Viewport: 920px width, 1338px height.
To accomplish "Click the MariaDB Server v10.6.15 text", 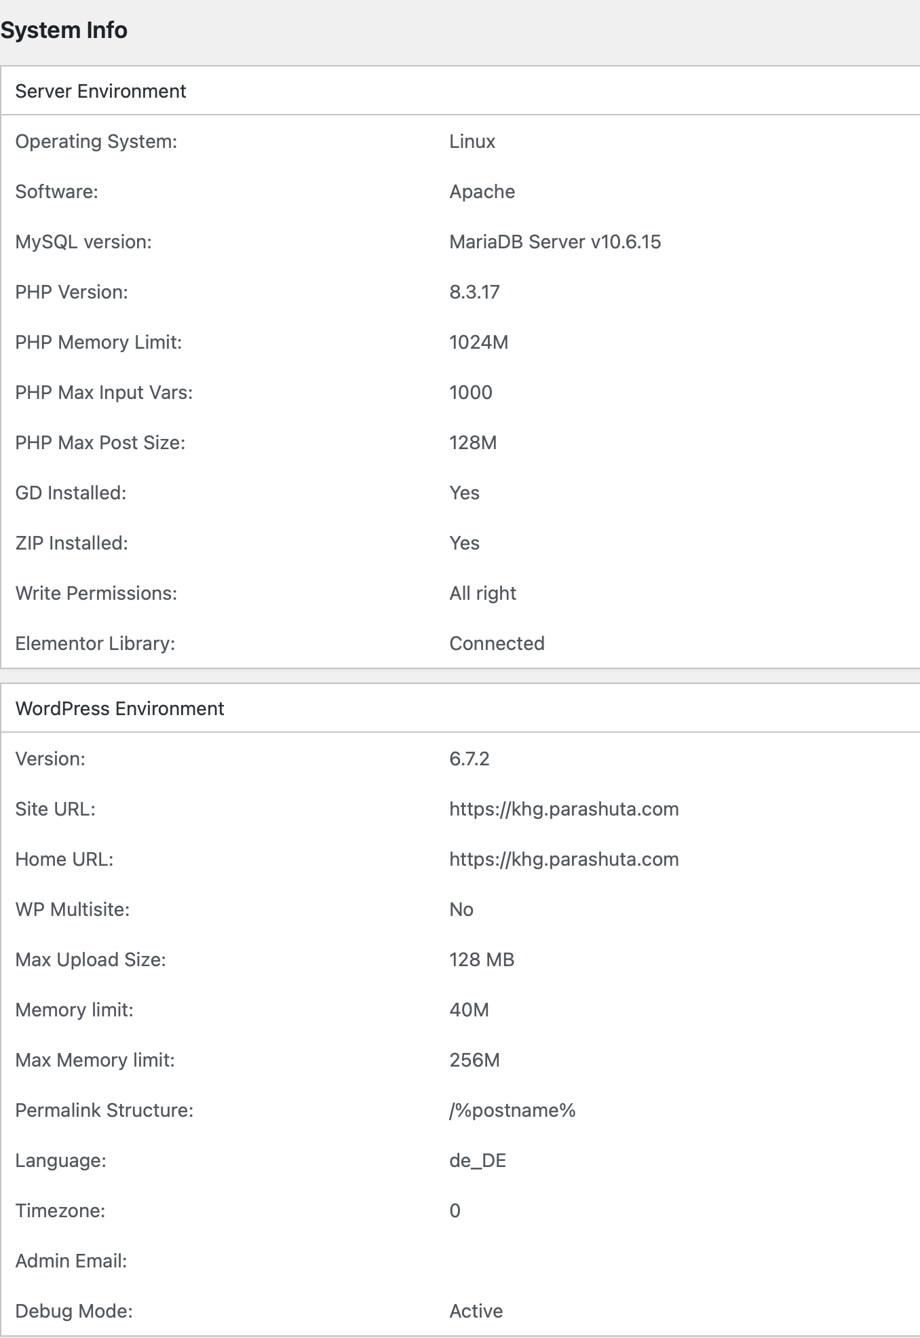I will pyautogui.click(x=555, y=242).
